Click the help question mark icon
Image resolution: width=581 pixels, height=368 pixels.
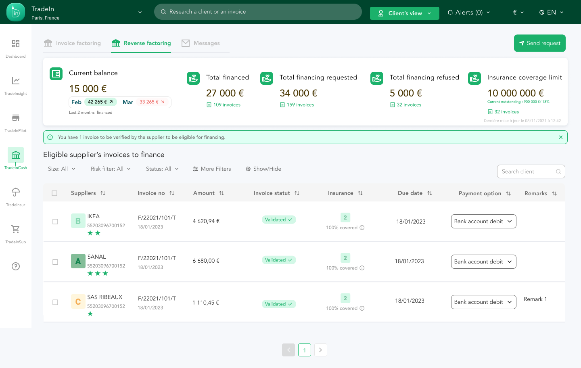[x=16, y=266]
